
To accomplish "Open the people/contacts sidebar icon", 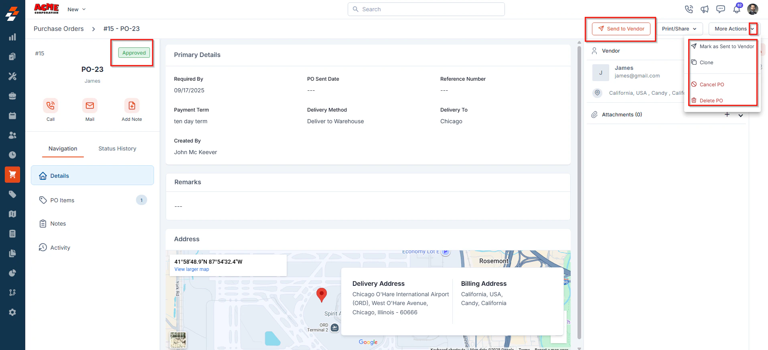I will pyautogui.click(x=12, y=135).
